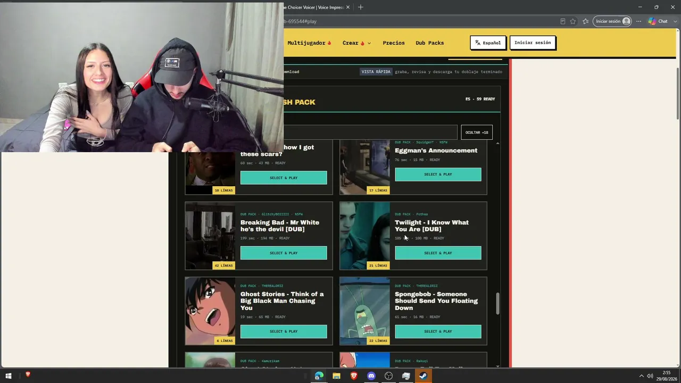681x383 pixels.
Task: Select & Play the Twilight dub
Action: click(x=438, y=253)
